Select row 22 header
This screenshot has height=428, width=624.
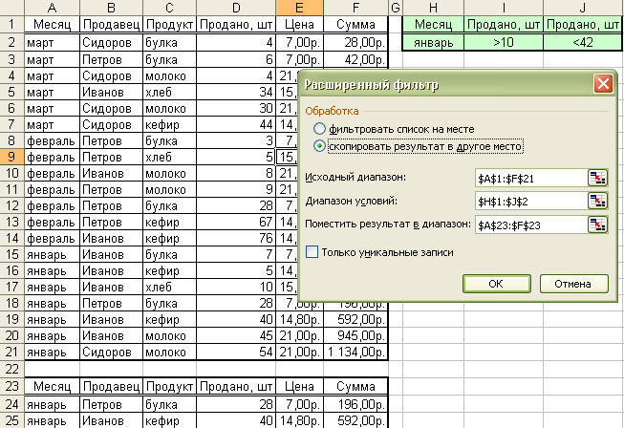(x=11, y=369)
